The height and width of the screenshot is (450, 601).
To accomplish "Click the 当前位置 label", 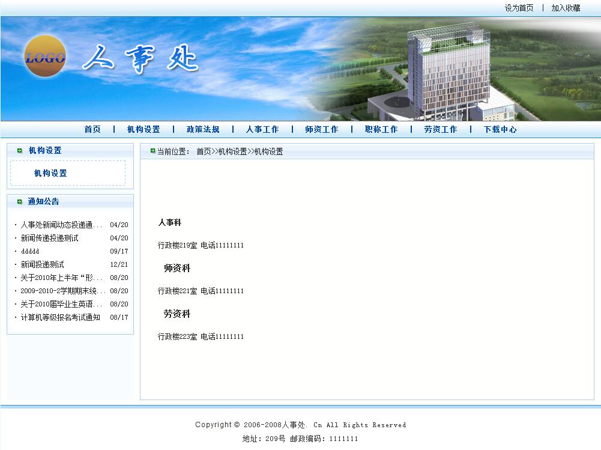I will tap(174, 151).
